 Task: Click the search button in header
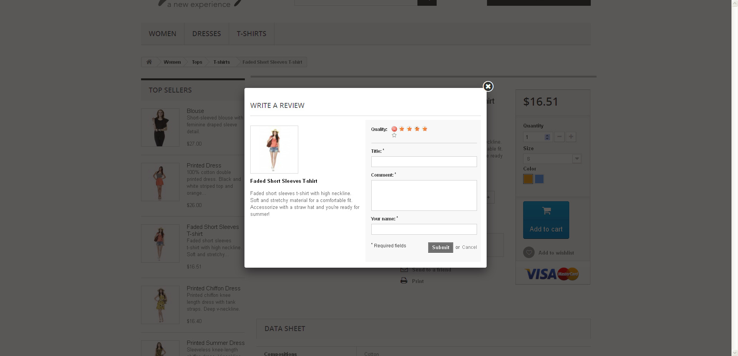[427, 2]
